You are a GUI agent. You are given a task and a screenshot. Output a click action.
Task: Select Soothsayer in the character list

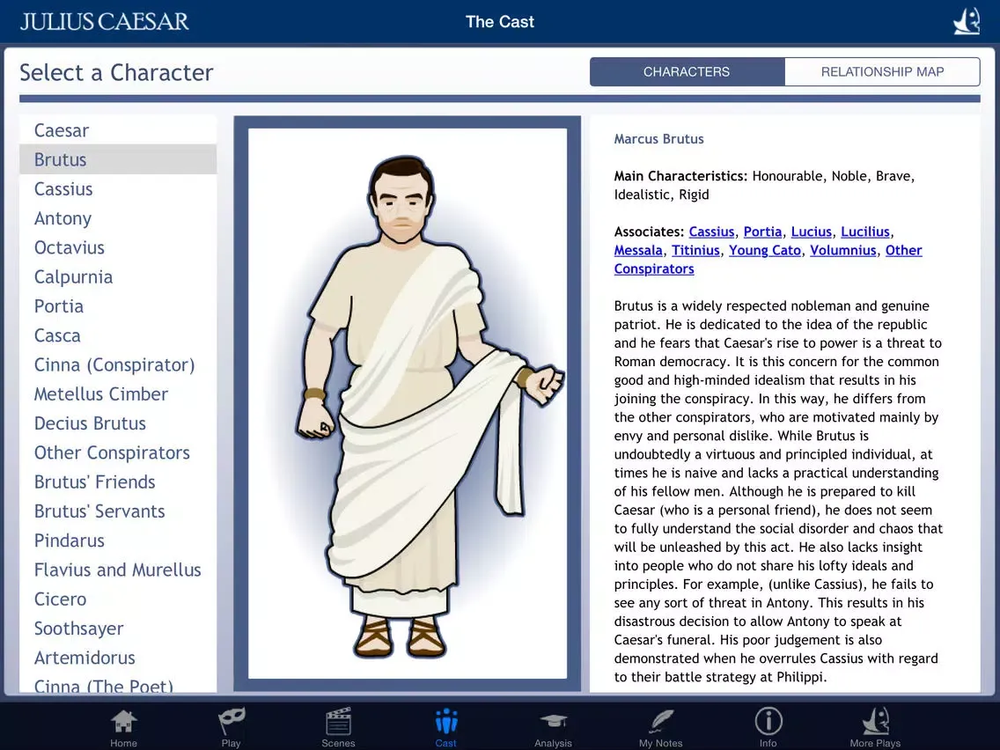[118, 629]
